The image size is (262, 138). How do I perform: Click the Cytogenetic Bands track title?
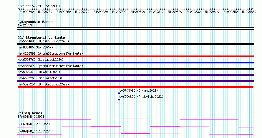click(35, 22)
